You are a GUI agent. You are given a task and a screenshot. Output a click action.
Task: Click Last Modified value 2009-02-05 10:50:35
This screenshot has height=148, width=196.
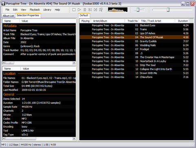pyautogui.click(x=34, y=90)
